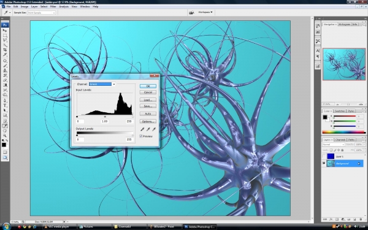The width and height of the screenshot is (368, 230).
Task: Open the Workspace dropdown
Action: point(205,12)
